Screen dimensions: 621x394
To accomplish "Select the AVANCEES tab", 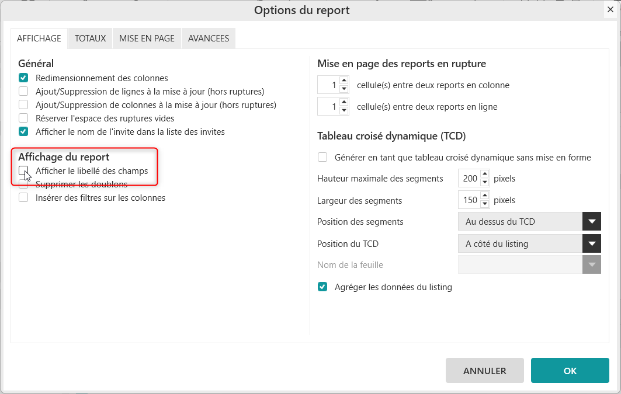I will click(x=209, y=39).
